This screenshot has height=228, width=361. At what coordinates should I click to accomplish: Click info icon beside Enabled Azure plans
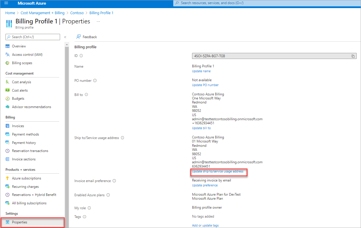(108, 195)
